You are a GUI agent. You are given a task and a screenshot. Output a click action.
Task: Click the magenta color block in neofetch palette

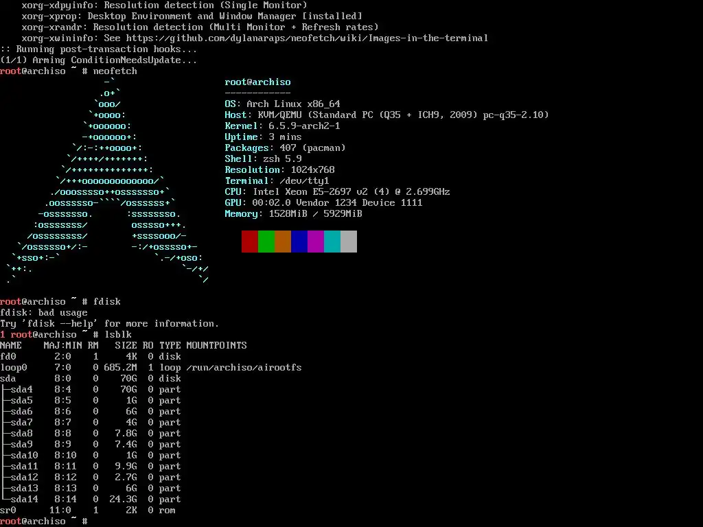coord(316,242)
